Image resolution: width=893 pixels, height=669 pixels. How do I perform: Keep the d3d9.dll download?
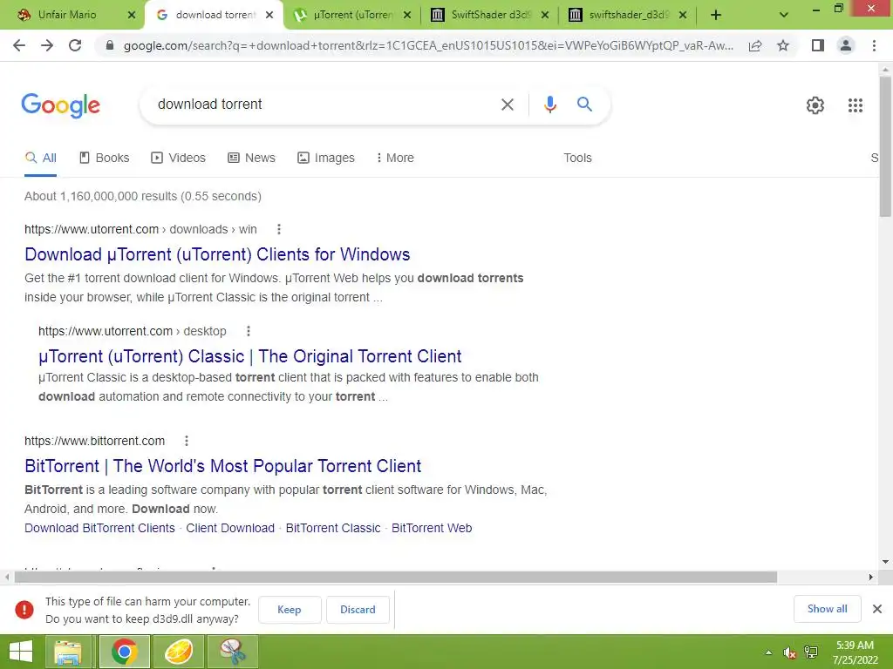(x=290, y=610)
